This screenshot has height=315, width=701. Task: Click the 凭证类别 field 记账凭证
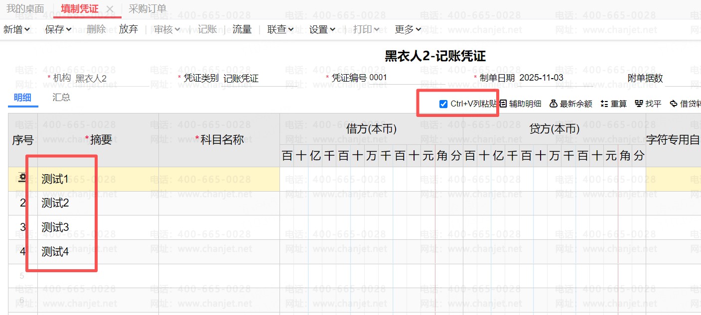tap(259, 79)
